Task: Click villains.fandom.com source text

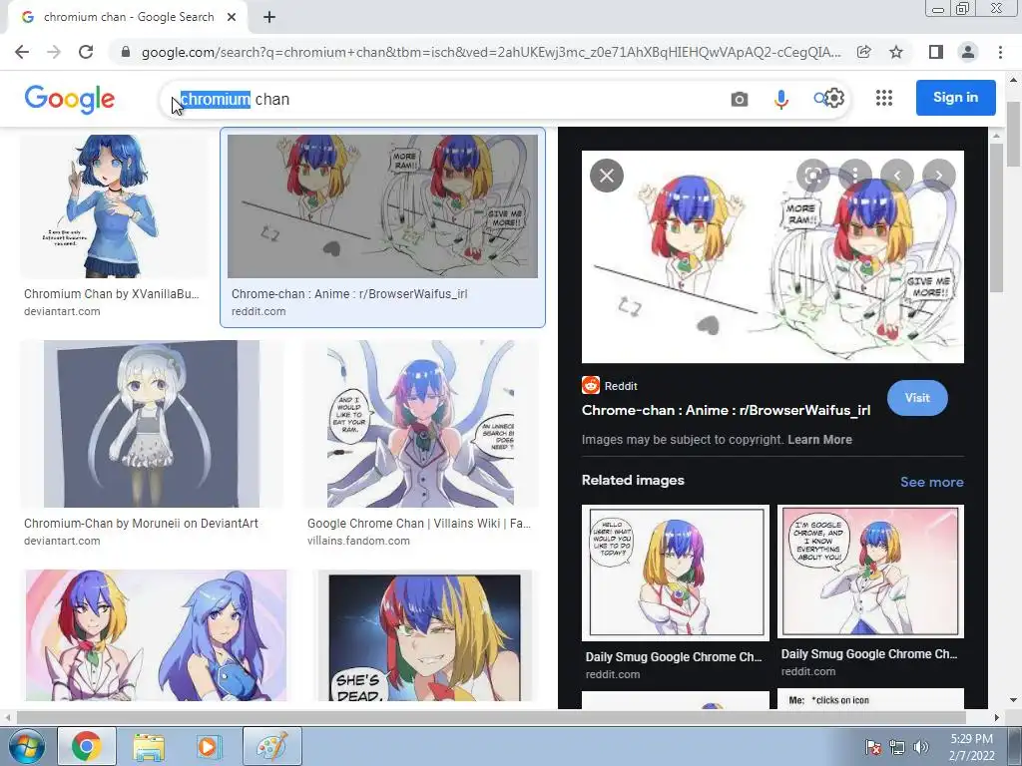Action: pos(358,541)
